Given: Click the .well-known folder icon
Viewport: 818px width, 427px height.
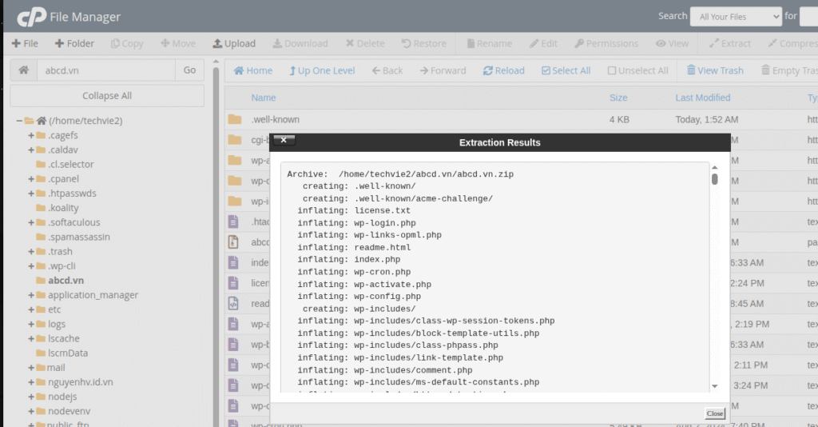Looking at the screenshot, I should (234, 120).
